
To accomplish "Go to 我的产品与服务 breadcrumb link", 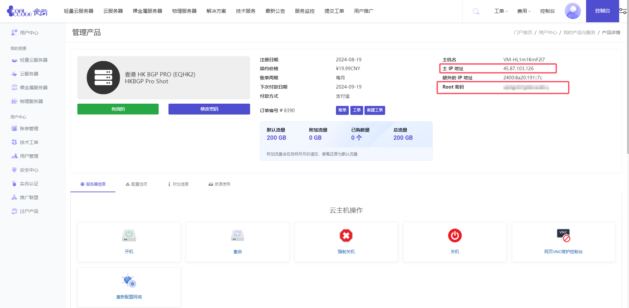I will [579, 32].
